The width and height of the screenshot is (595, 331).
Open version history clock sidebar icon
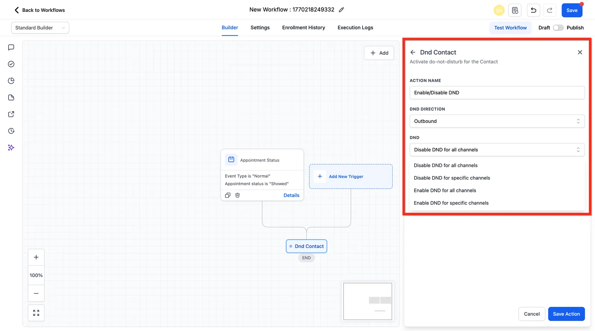click(x=11, y=131)
